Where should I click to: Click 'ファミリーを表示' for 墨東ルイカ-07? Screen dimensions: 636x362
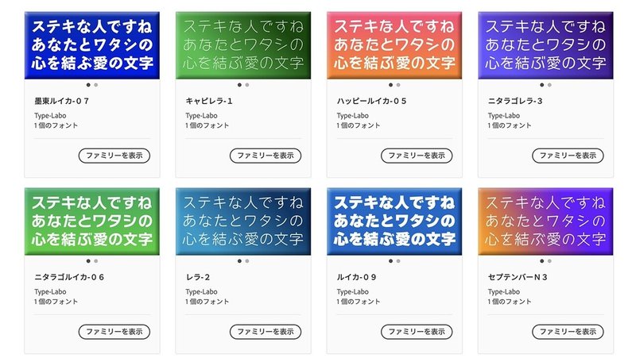click(x=114, y=156)
